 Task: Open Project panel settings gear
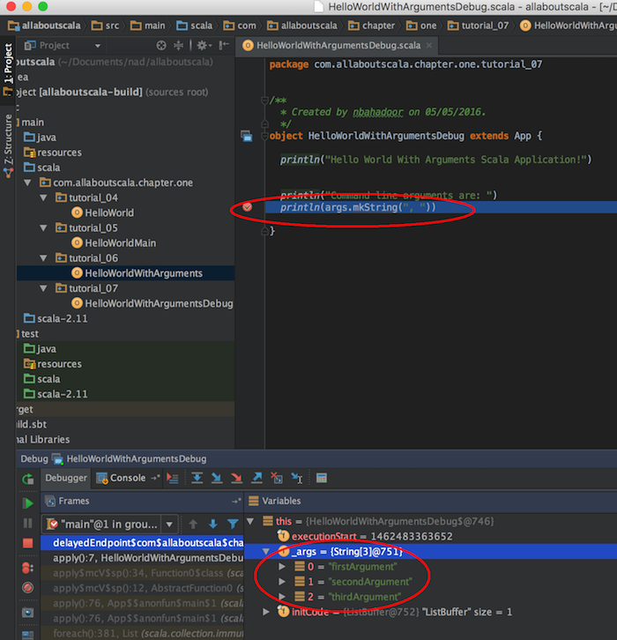(204, 45)
